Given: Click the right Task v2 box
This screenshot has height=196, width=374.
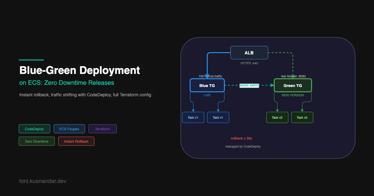Looking at the screenshot, I should 302,117.
